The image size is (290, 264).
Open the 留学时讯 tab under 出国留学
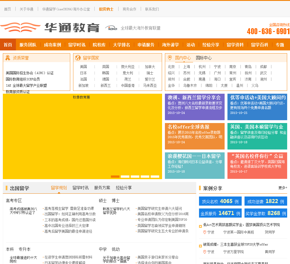[x=80, y=188]
